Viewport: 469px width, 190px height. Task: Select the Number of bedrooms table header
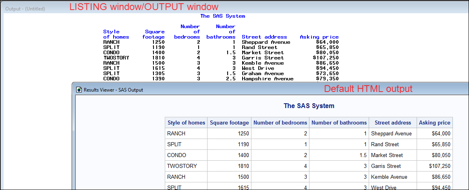280,123
